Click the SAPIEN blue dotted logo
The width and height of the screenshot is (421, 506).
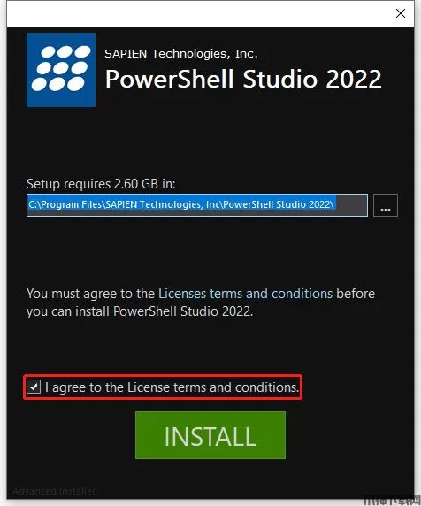61,70
